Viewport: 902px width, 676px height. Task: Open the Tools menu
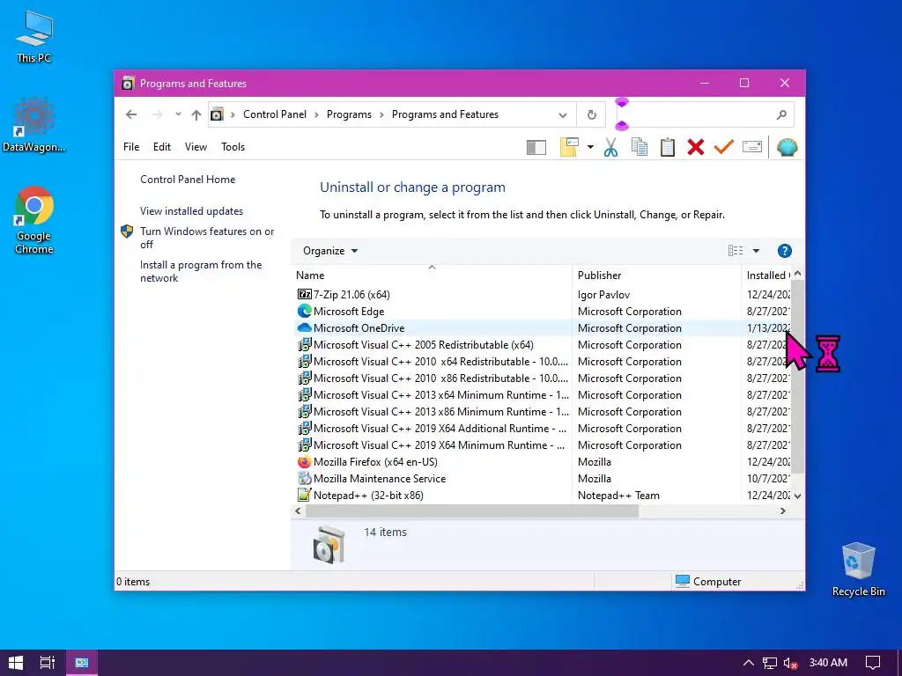click(x=233, y=147)
